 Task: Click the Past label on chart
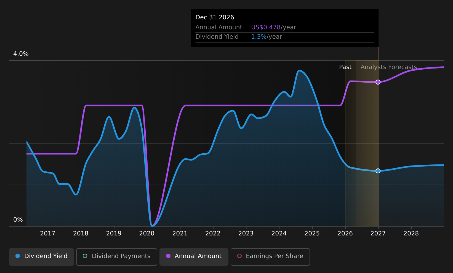coord(345,67)
